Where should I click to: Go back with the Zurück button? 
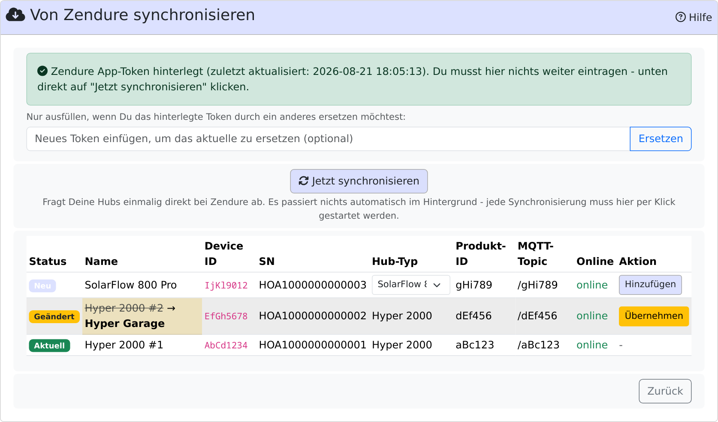[x=665, y=391]
